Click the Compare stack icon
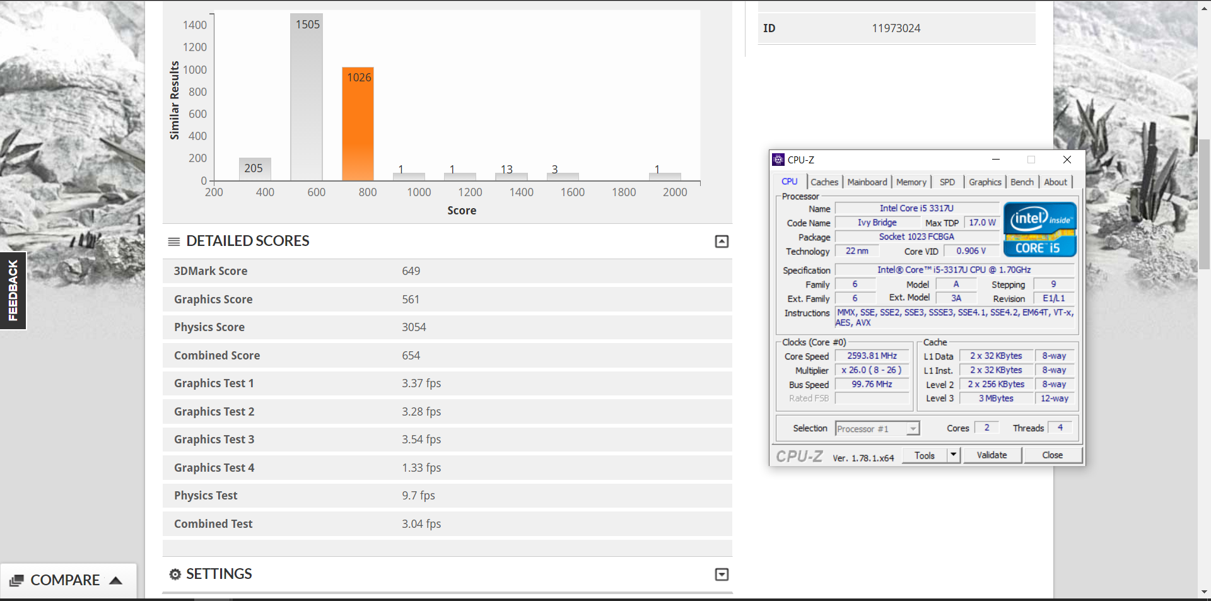 tap(16, 580)
